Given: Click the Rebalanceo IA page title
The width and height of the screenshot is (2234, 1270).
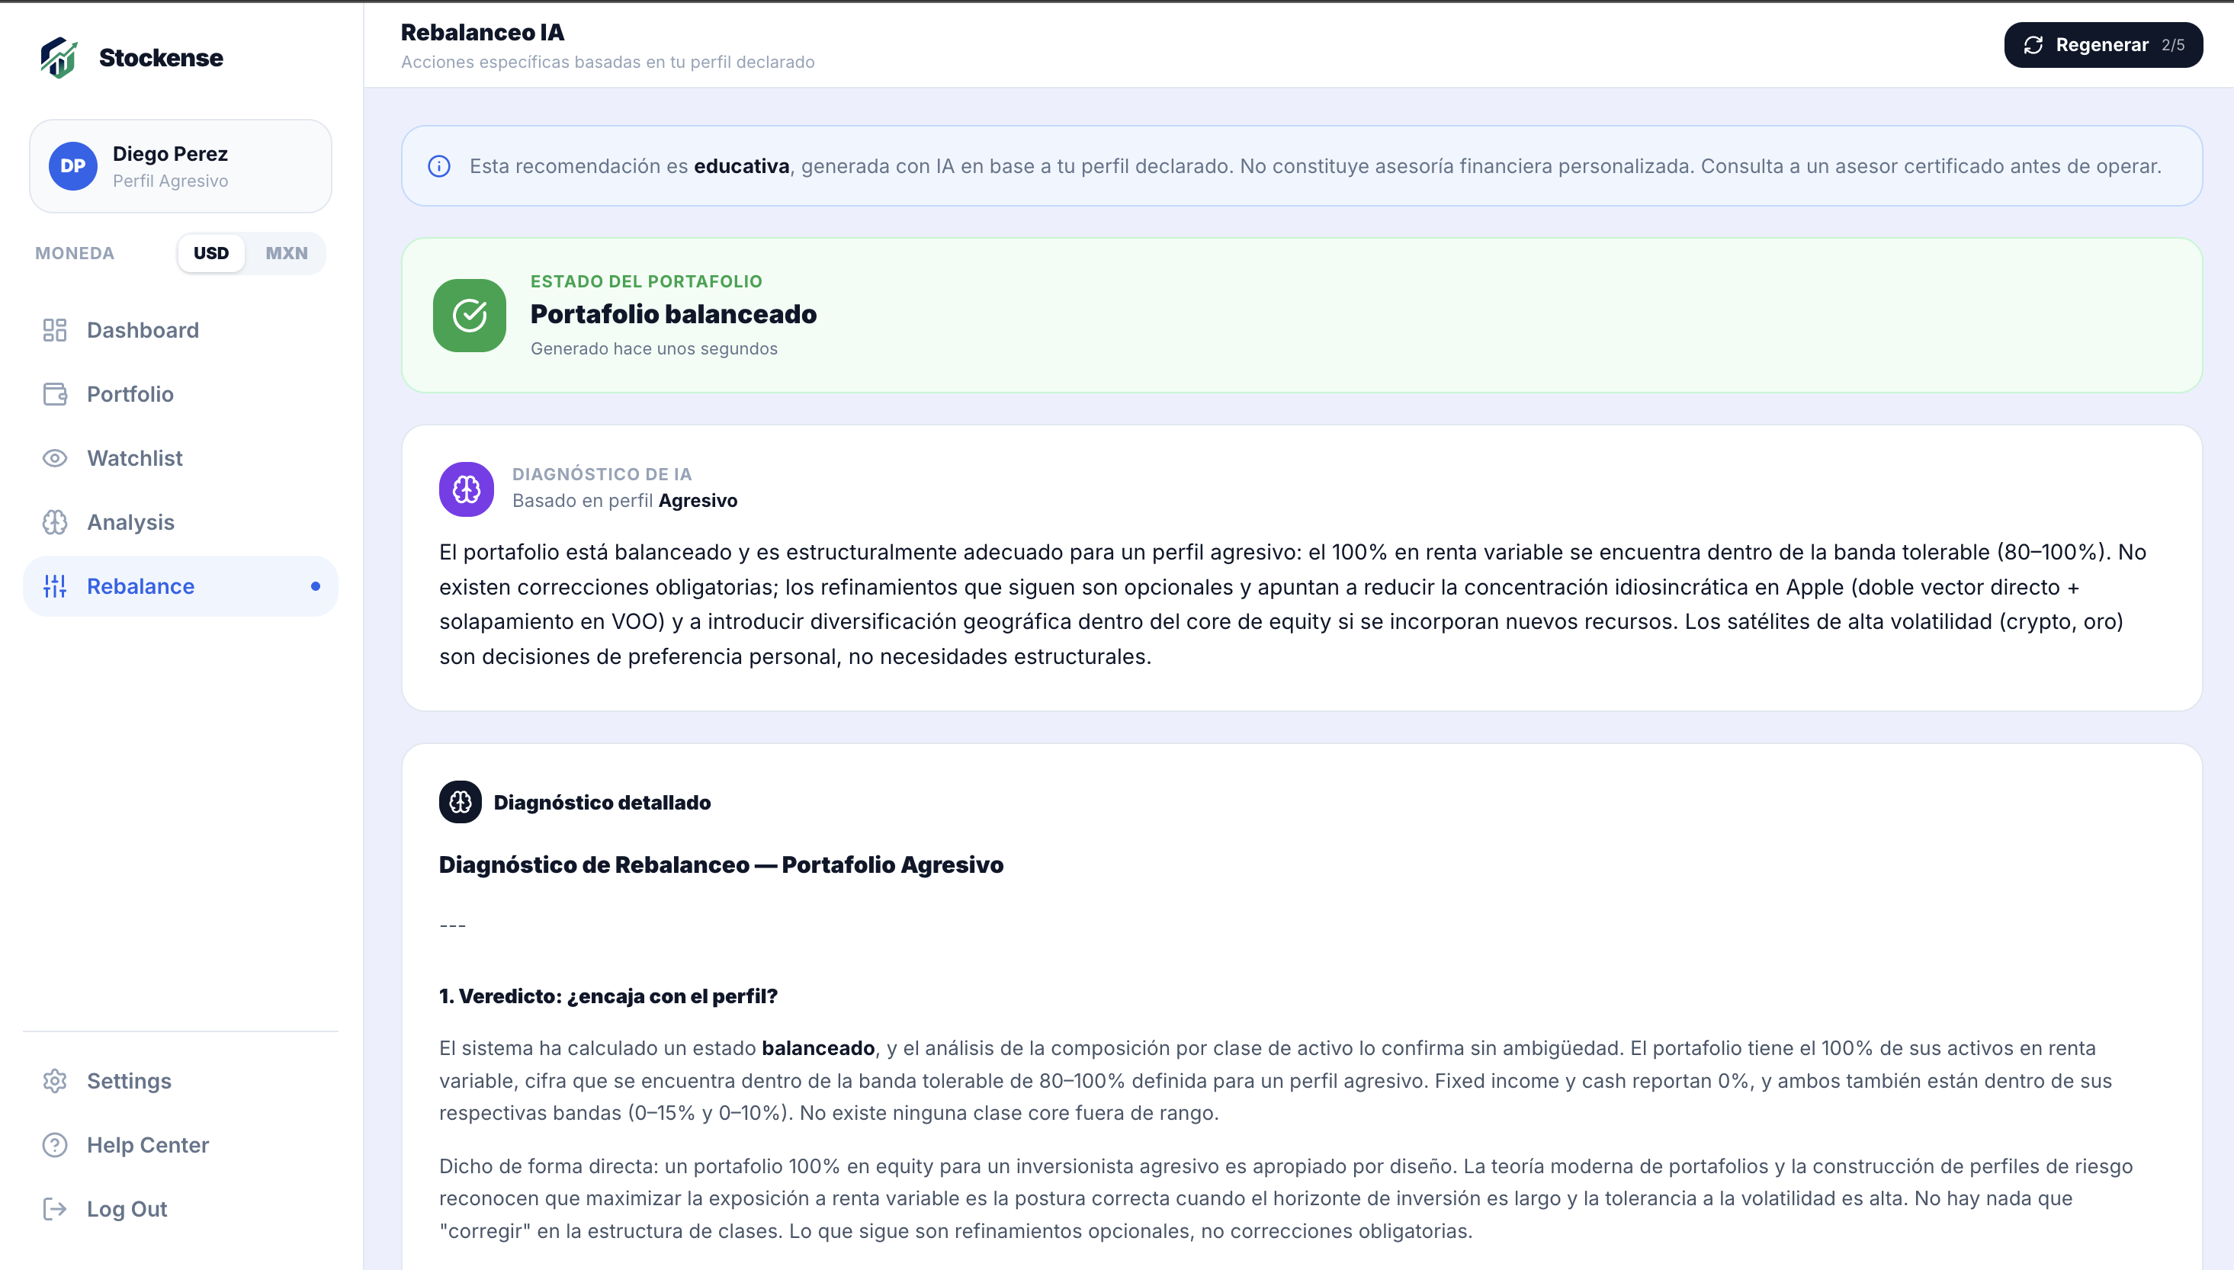Looking at the screenshot, I should coord(483,32).
